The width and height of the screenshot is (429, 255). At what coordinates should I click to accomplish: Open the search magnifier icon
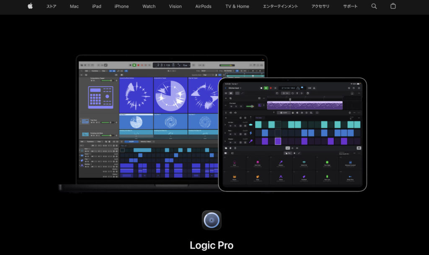coord(374,6)
